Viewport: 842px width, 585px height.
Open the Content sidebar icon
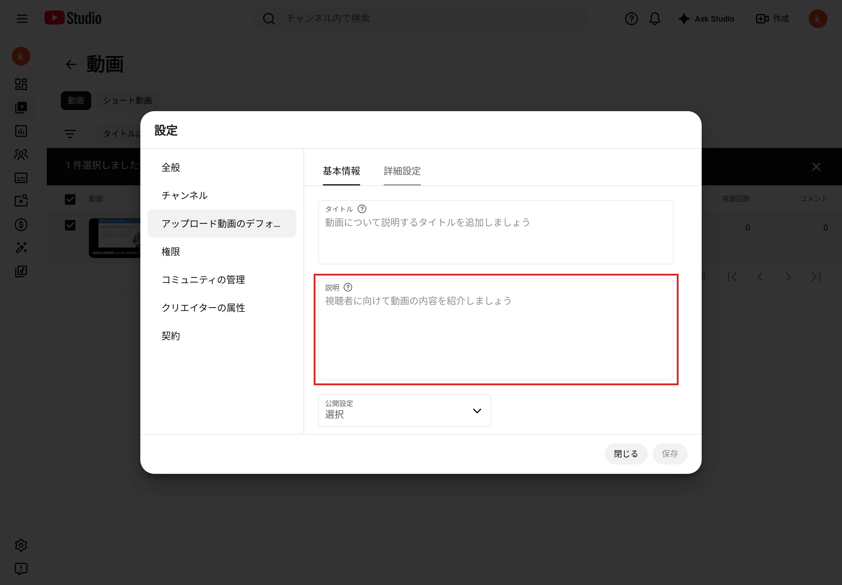coord(21,107)
